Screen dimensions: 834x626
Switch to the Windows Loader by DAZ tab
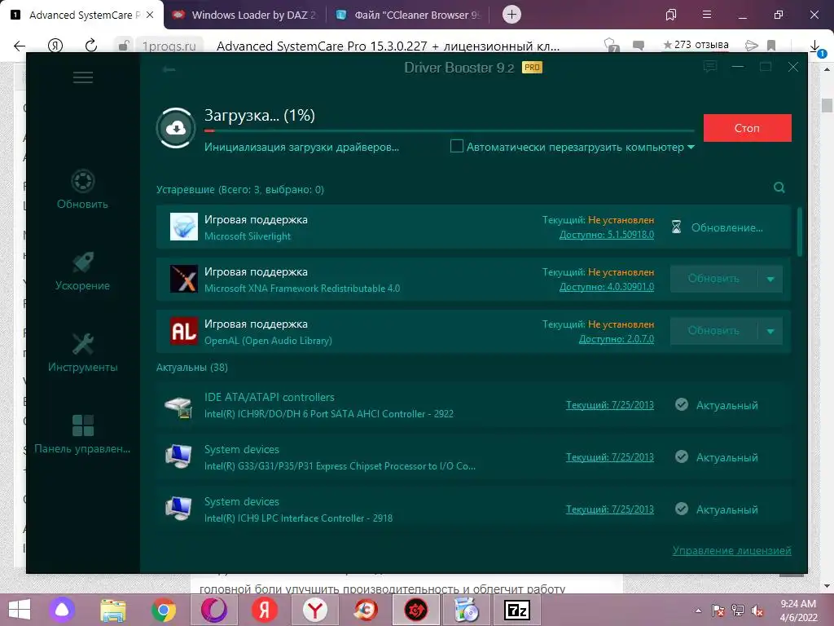pos(246,15)
